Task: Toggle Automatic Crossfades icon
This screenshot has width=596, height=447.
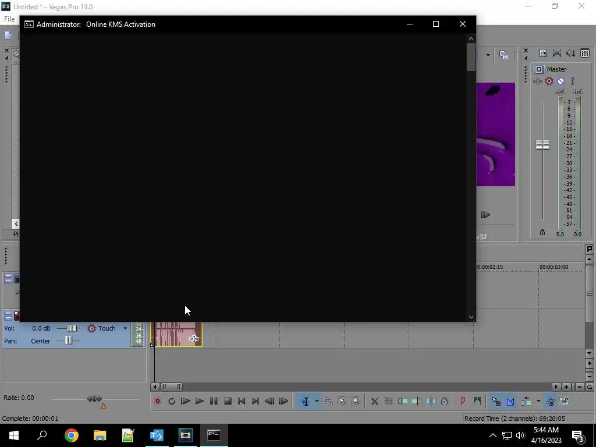Action: coord(510,401)
